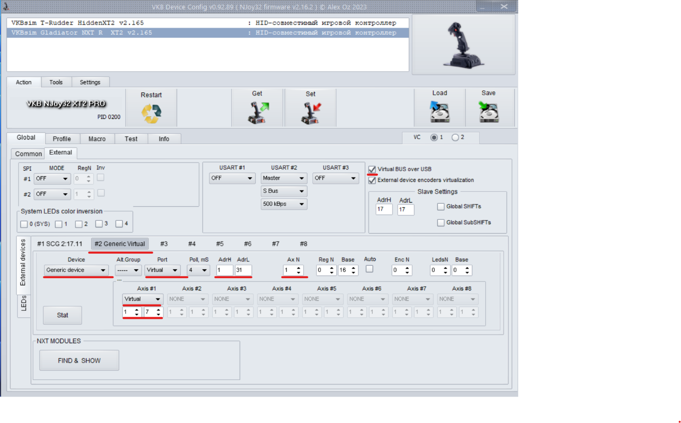Click the Stat button
Viewport: 681px width, 423px height.
click(63, 315)
